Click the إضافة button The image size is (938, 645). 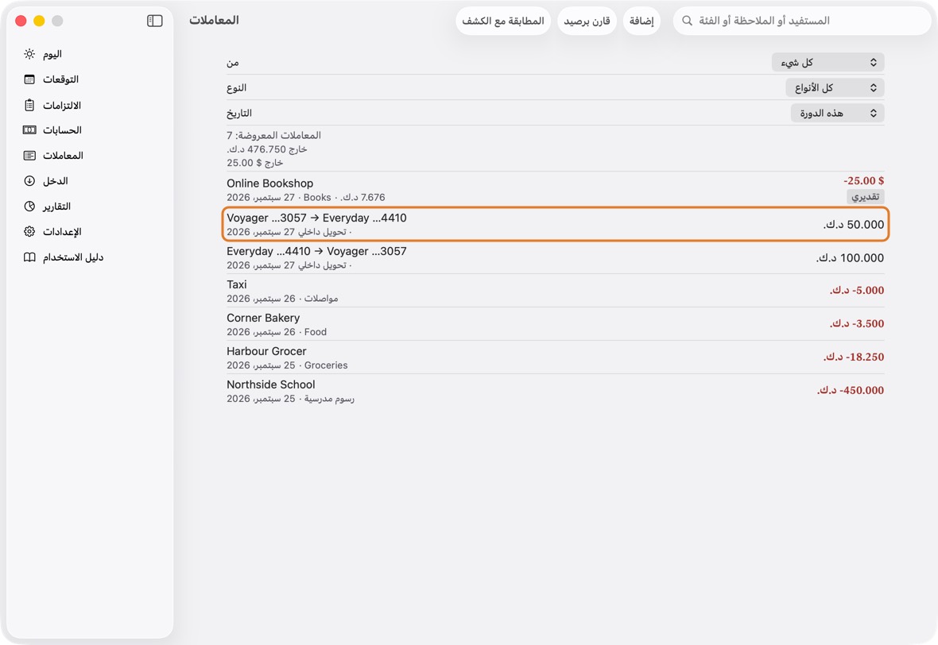(x=641, y=21)
